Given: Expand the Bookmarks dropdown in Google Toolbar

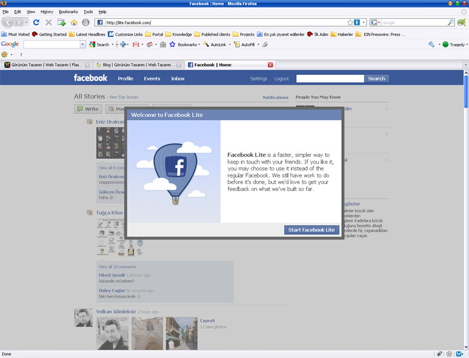Looking at the screenshot, I should click(x=199, y=45).
